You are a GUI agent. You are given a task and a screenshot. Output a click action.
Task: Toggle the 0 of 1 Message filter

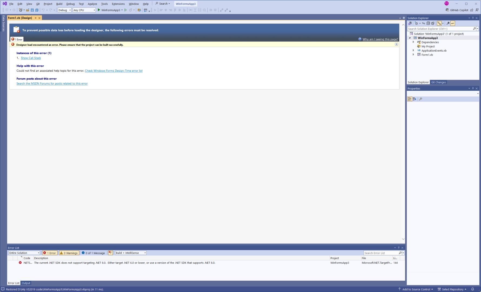93,253
